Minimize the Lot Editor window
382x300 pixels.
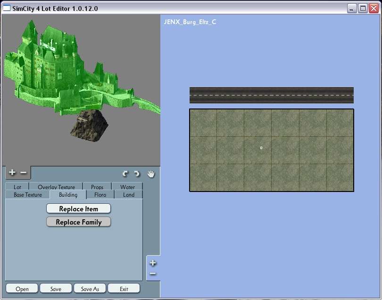(351, 8)
